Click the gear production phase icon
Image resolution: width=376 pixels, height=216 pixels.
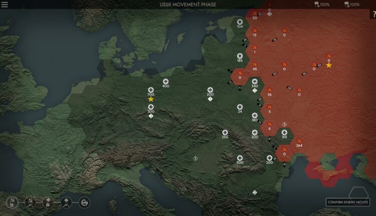pos(84,202)
